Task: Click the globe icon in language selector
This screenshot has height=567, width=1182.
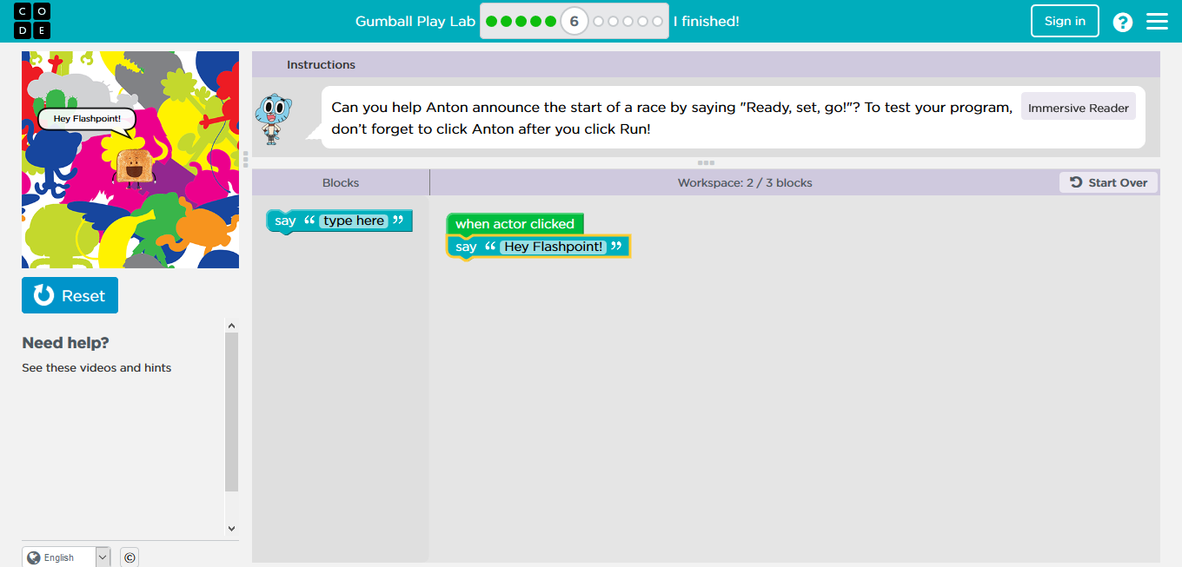Action: 34,557
